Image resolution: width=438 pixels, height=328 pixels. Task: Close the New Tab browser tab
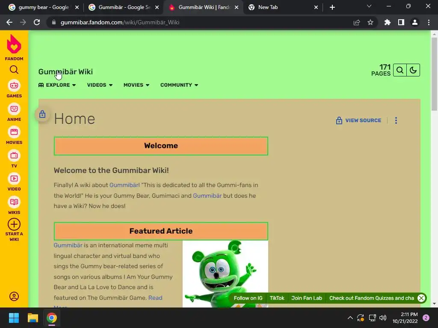316,7
